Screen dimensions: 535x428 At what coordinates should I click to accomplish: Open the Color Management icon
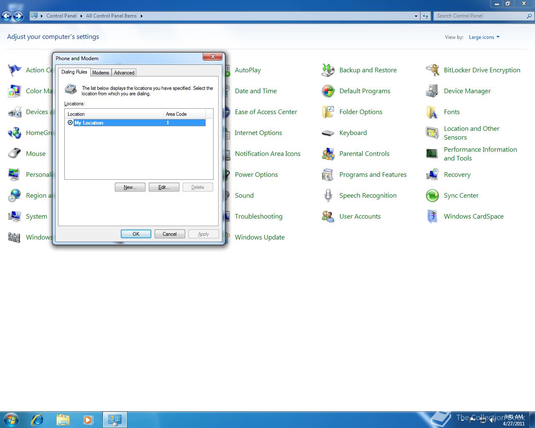[15, 91]
